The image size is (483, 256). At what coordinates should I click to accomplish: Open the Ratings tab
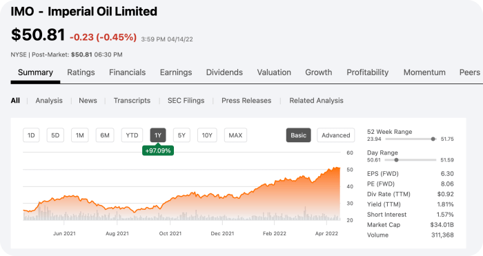[x=81, y=72]
